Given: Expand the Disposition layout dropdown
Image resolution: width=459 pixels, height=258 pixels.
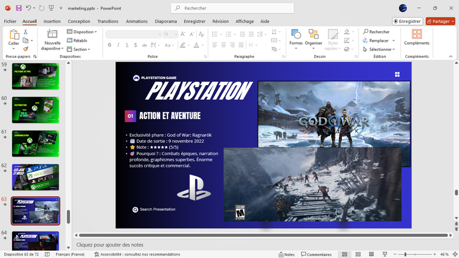Looking at the screenshot, I should (83, 32).
